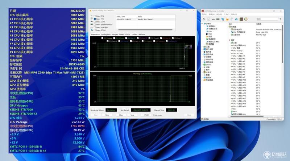This screenshot has width=290, height=161.
Task: Expand the 操作系统 operating system node
Action: click(x=202, y=49)
